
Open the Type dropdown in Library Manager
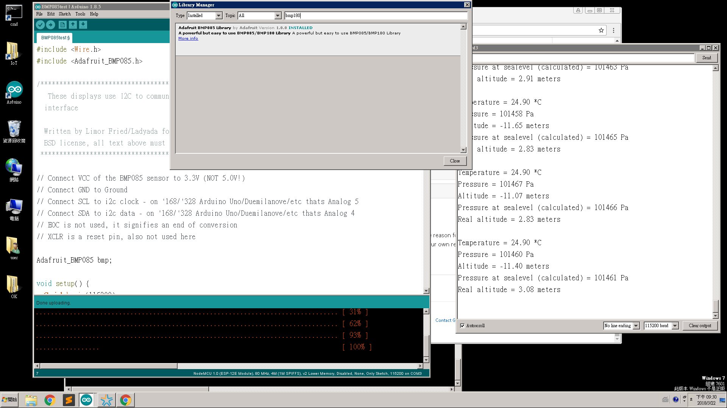click(204, 15)
